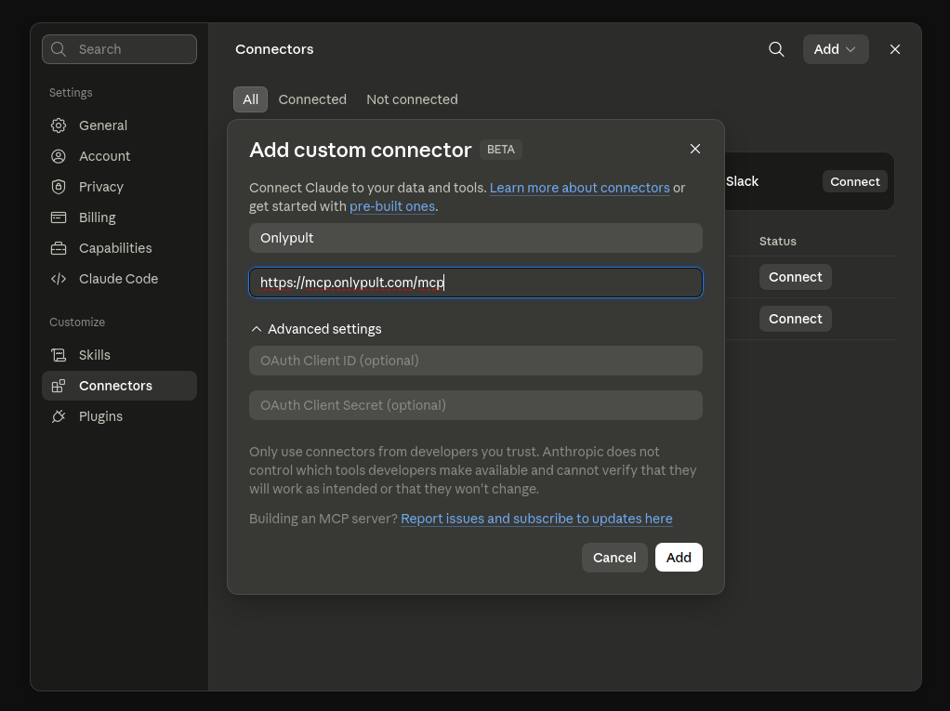Image resolution: width=950 pixels, height=711 pixels.
Task: Open Claude Code settings
Action: pos(119,279)
